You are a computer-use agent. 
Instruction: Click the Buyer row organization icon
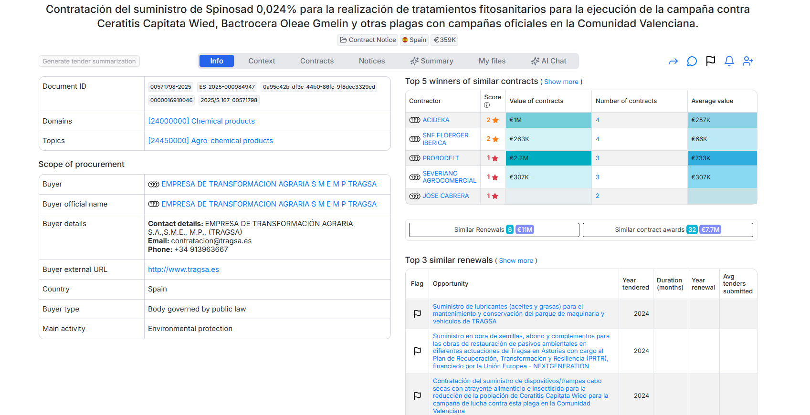(154, 184)
